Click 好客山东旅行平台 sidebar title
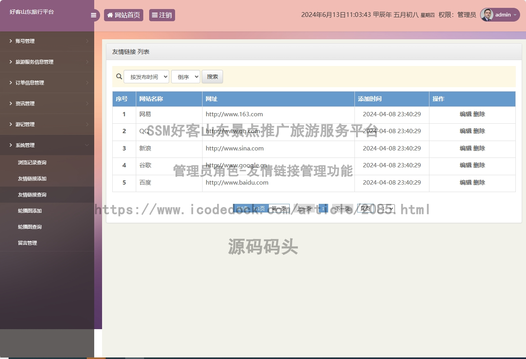 point(32,12)
